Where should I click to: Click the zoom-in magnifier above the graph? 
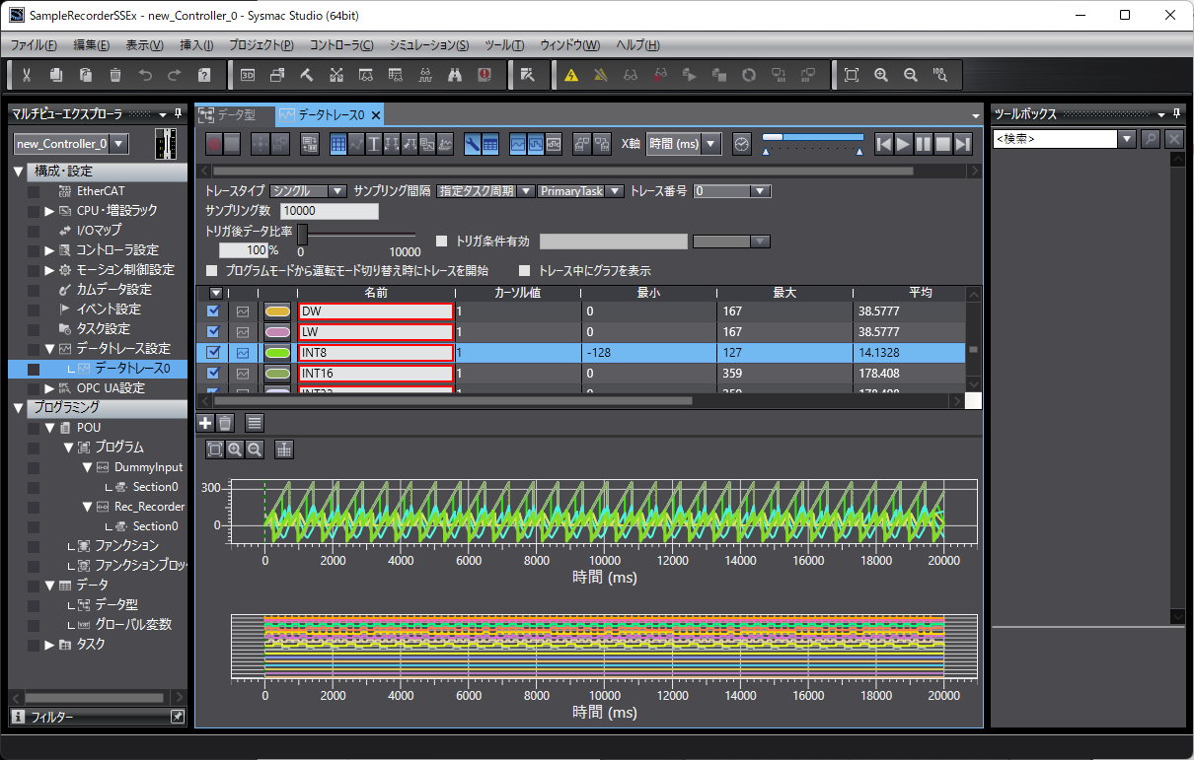(x=235, y=449)
